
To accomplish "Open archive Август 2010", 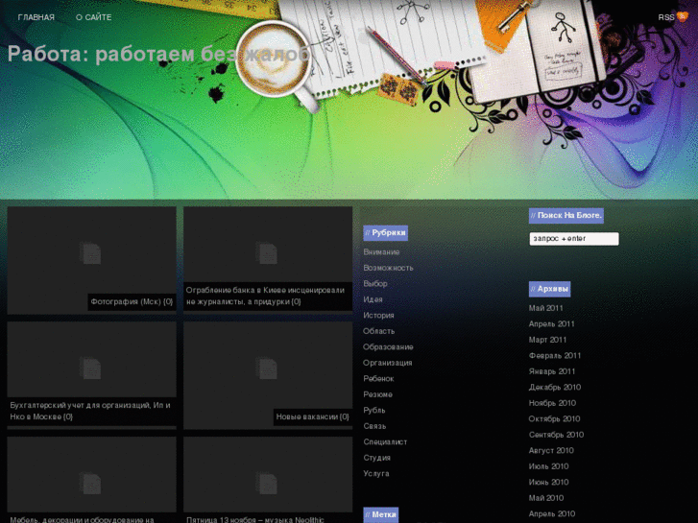I will click(551, 451).
